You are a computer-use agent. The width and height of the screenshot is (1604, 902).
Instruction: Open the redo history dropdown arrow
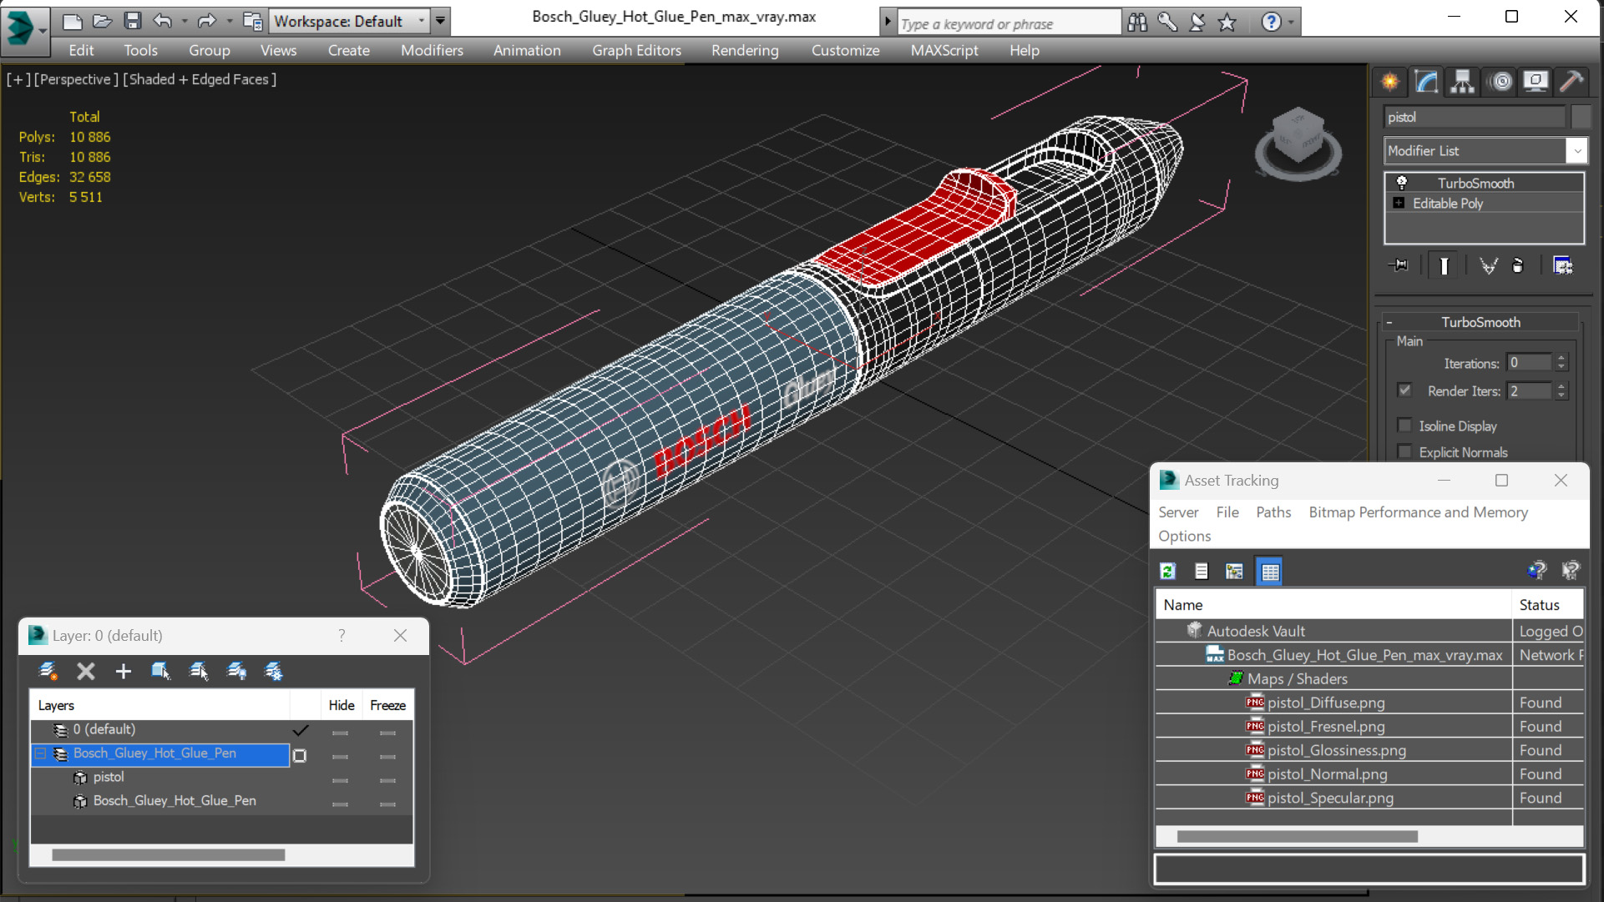[229, 21]
